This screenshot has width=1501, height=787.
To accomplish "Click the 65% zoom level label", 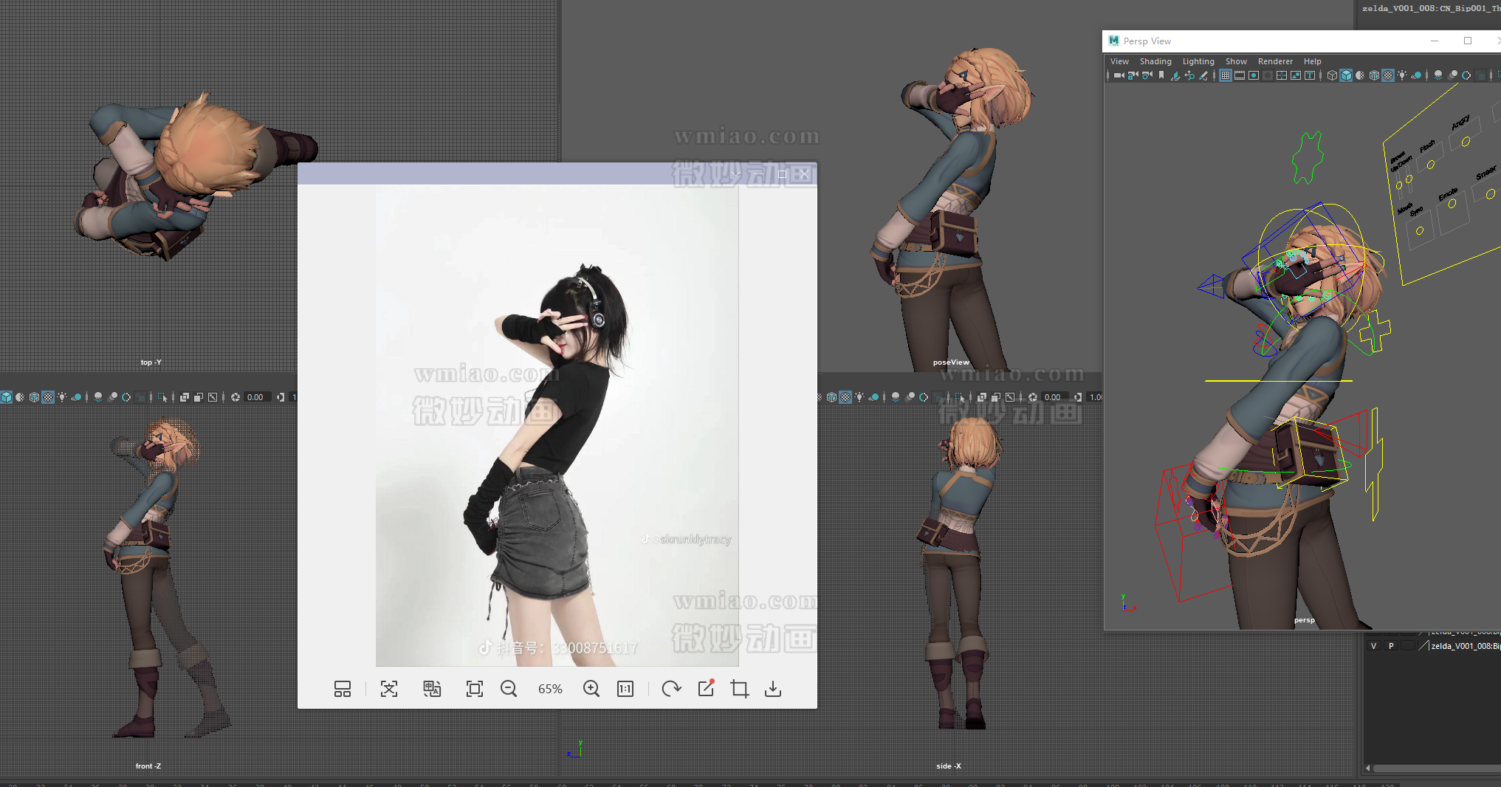I will 550,689.
